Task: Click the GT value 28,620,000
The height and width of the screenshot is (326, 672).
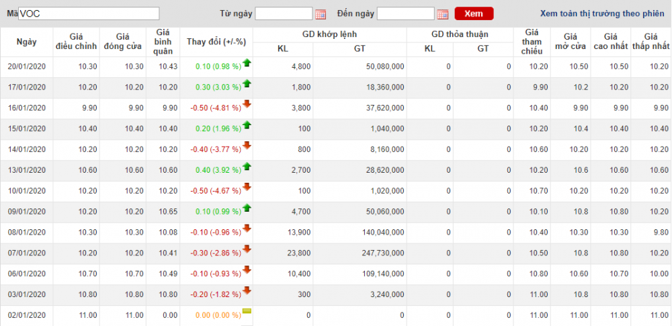Action: point(384,170)
